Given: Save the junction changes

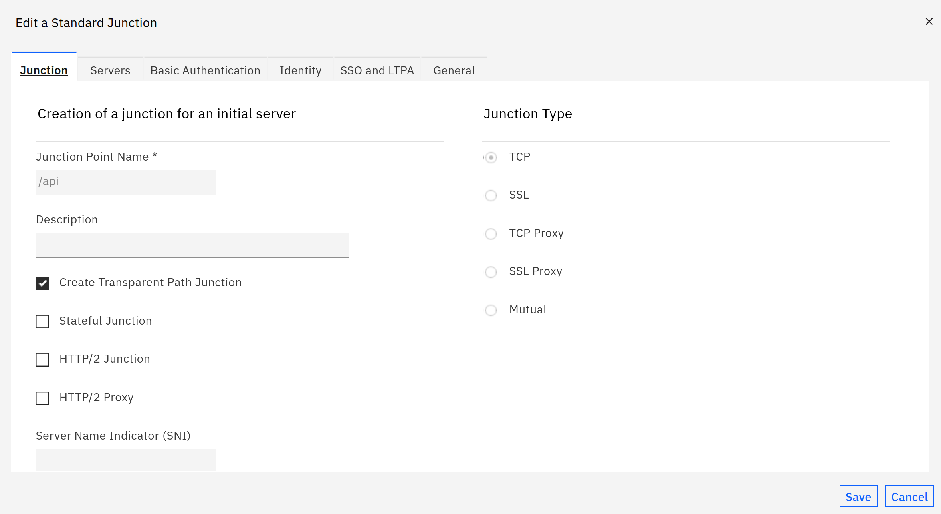Looking at the screenshot, I should tap(858, 496).
